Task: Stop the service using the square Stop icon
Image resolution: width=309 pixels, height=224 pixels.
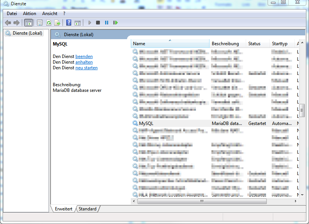Action: coord(98,23)
